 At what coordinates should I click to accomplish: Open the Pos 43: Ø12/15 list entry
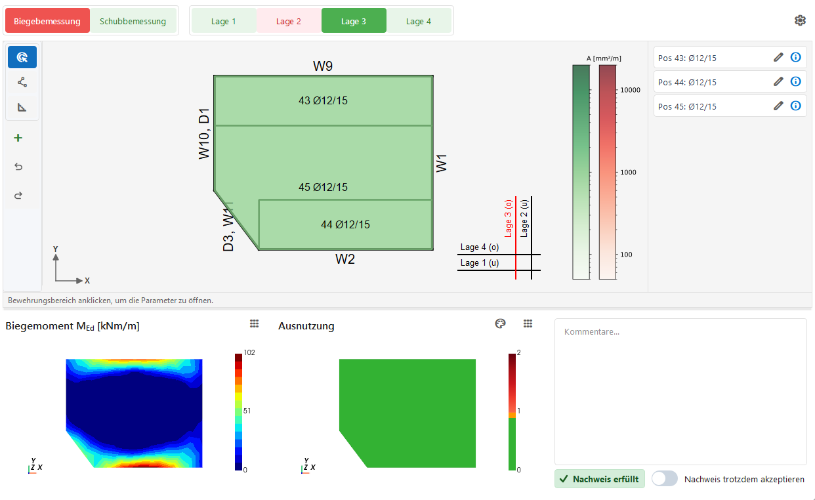coord(730,58)
